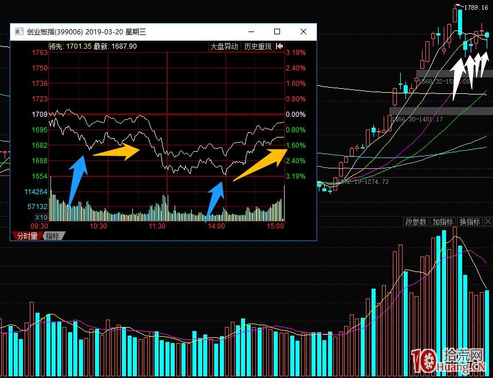Click 加指标 to add an indicator
This screenshot has width=493, height=378.
[x=443, y=222]
